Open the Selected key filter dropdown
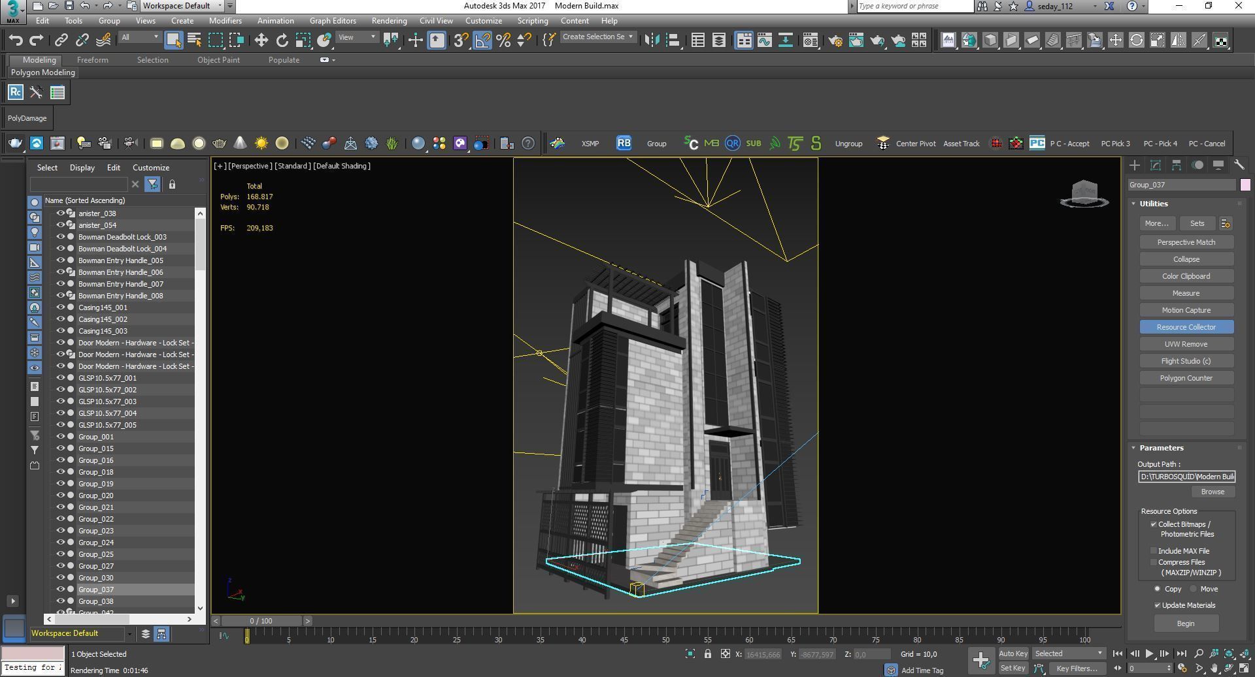This screenshot has width=1255, height=677. (x=1069, y=653)
